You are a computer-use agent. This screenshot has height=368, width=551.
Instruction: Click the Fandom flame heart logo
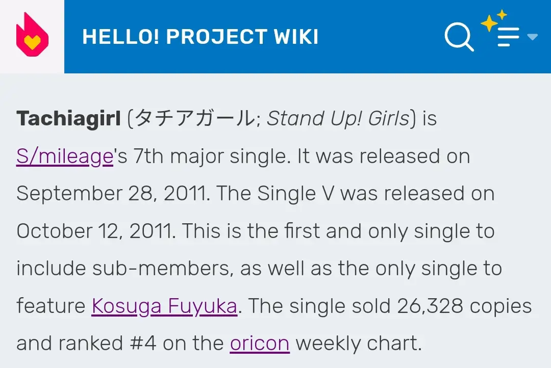[x=32, y=36]
